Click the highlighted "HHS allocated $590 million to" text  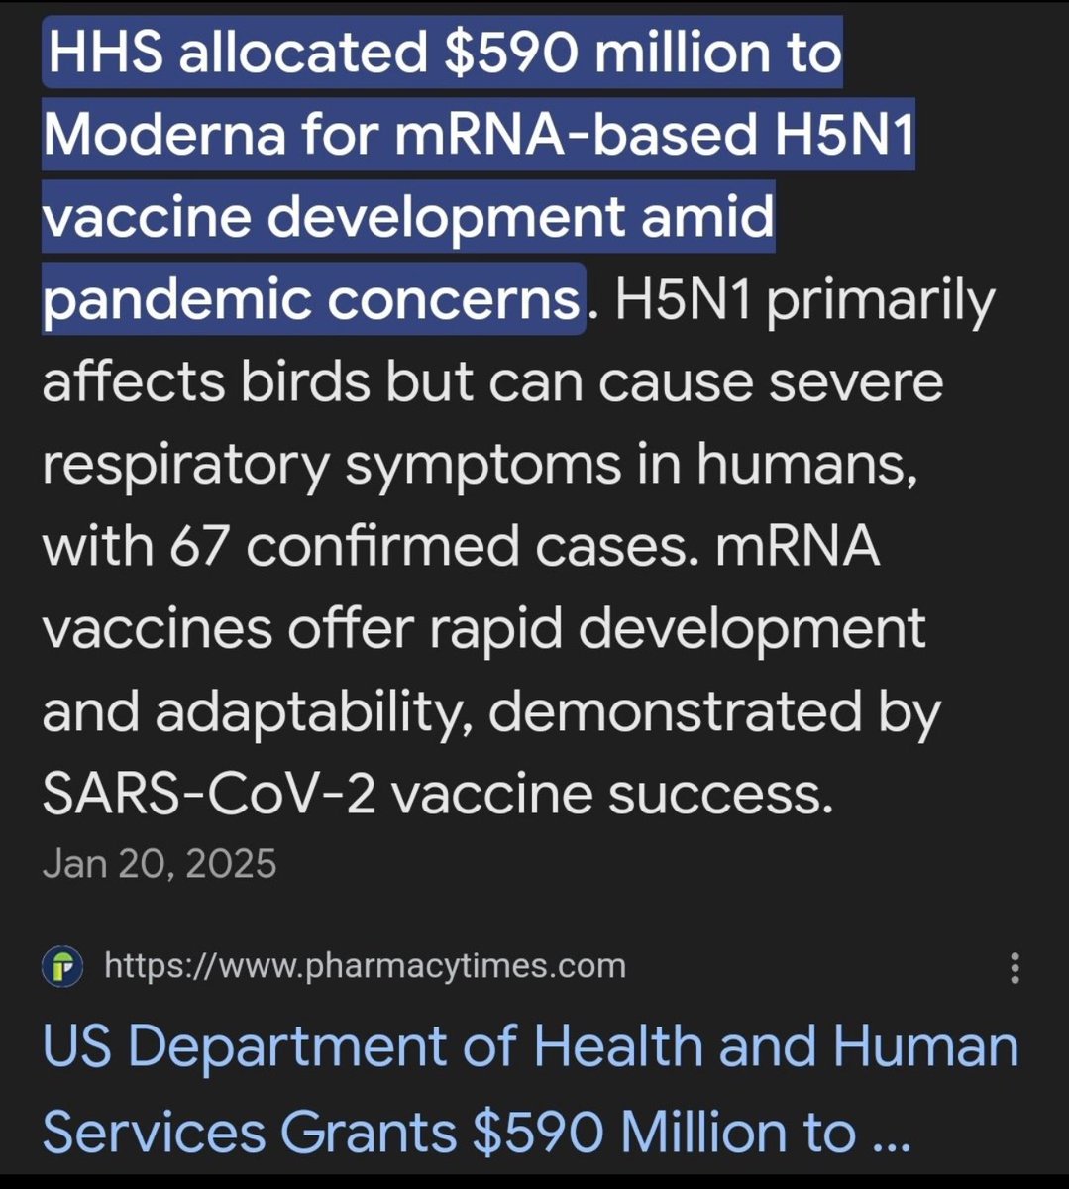442,53
